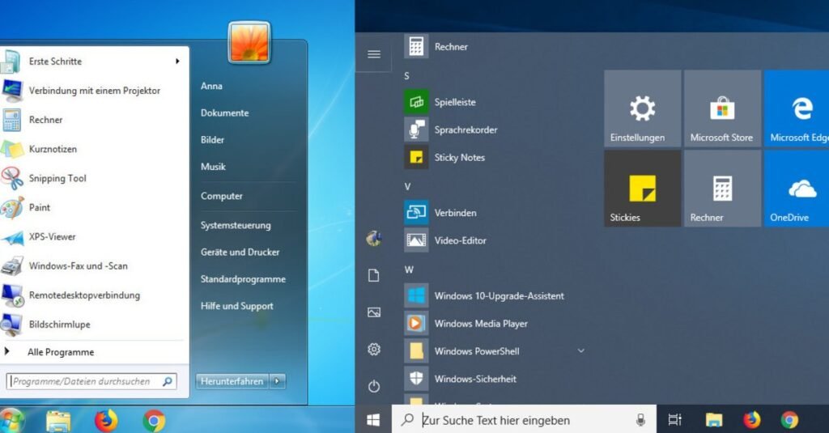
Task: Open Snipping Tool from Windows 7 menu
Action: (x=57, y=178)
